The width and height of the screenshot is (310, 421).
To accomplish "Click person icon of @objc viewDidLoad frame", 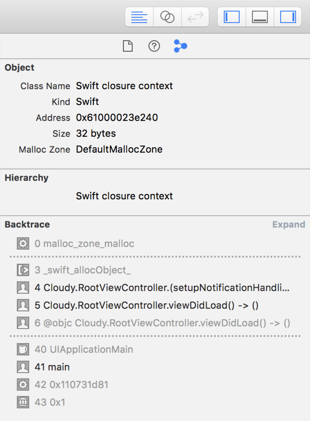I will pos(23,323).
